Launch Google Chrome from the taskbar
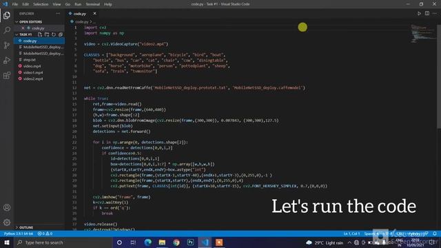The width and height of the screenshot is (441, 248). pos(176,242)
